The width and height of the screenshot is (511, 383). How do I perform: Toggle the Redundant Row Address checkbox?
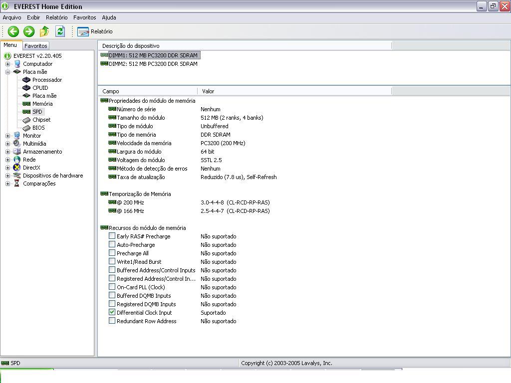click(x=112, y=321)
